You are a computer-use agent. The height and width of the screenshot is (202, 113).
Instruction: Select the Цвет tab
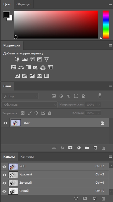pyautogui.click(x=7, y=4)
